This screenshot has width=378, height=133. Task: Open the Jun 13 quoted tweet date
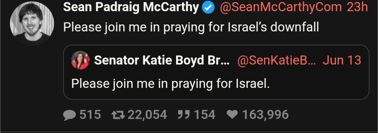[342, 60]
